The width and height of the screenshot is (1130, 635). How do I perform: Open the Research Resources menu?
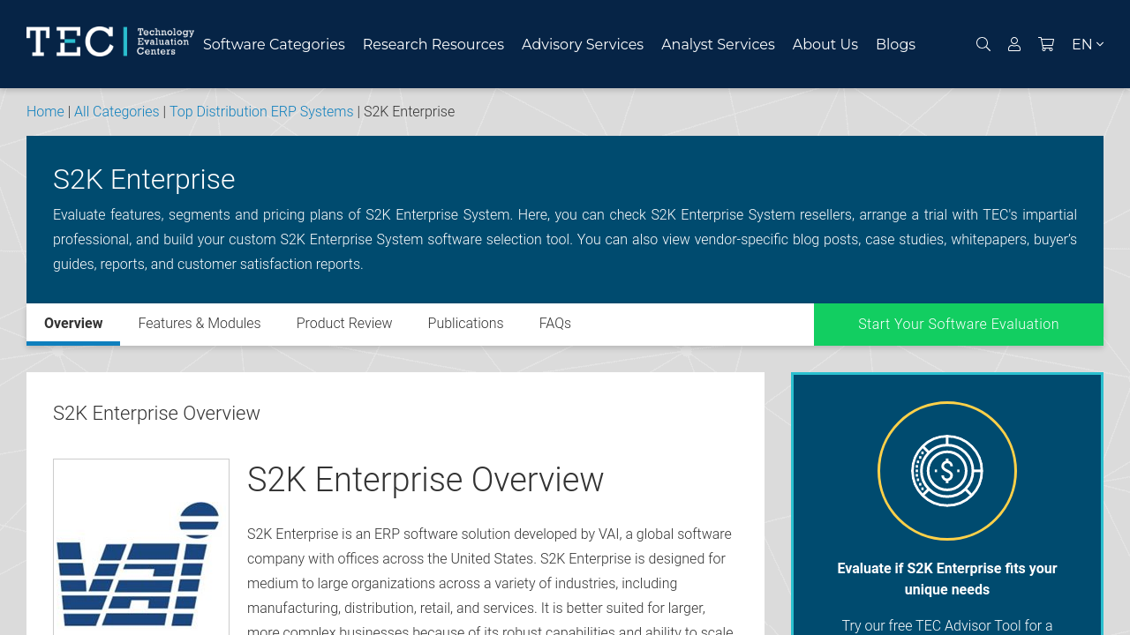tap(433, 44)
